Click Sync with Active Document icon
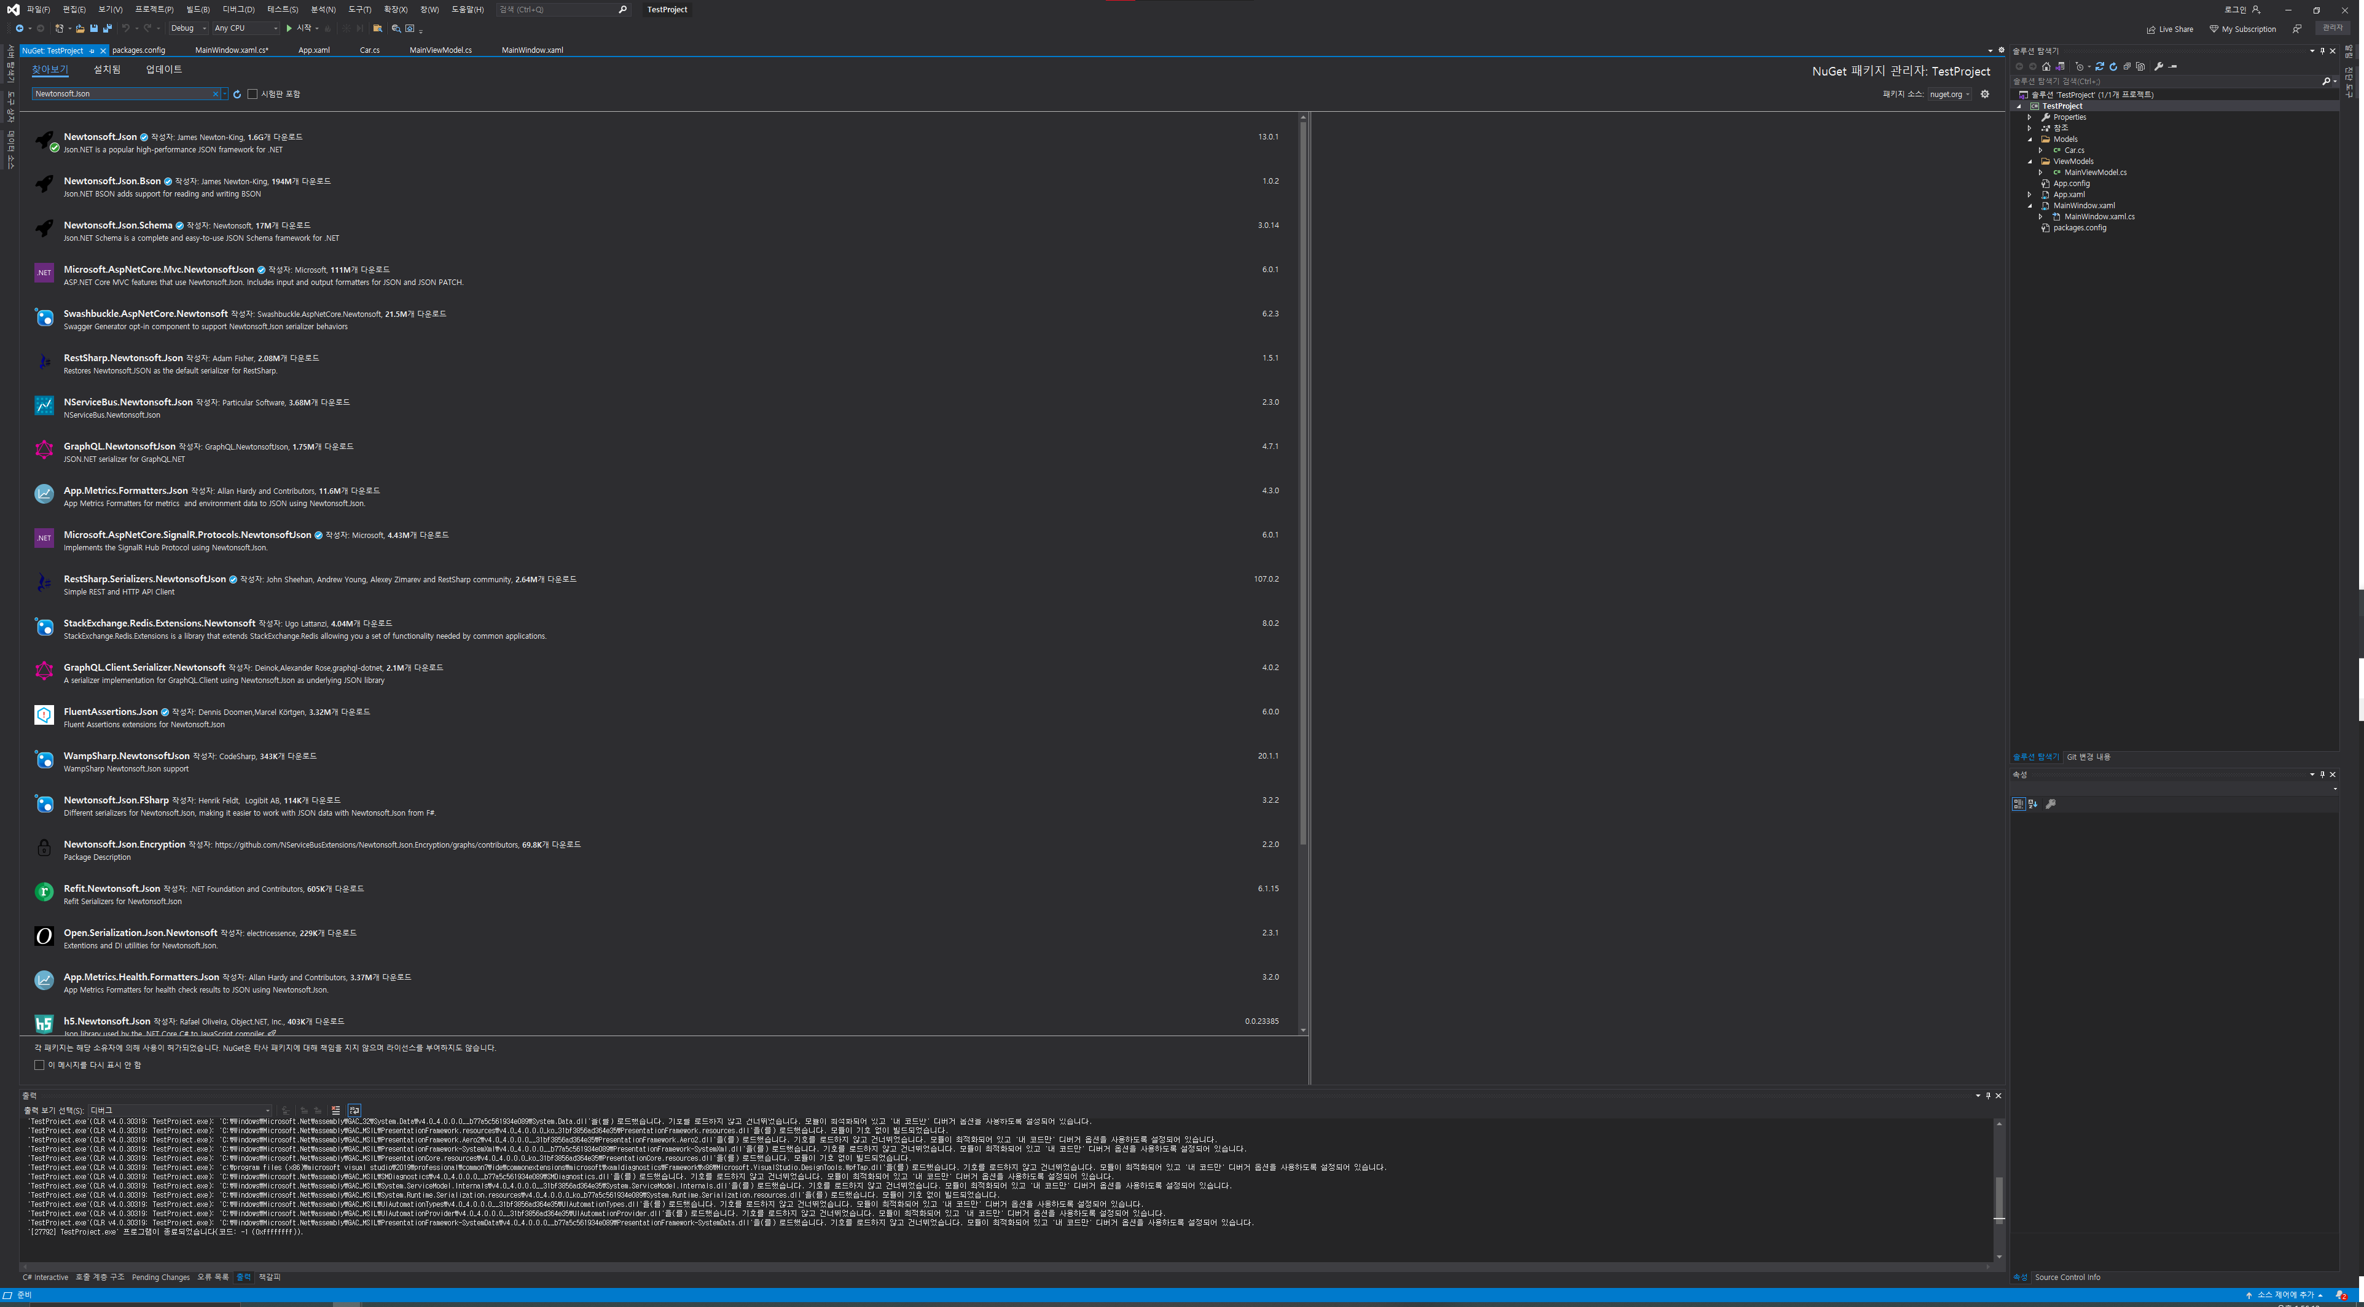Viewport: 2364px width, 1307px height. pyautogui.click(x=2100, y=66)
